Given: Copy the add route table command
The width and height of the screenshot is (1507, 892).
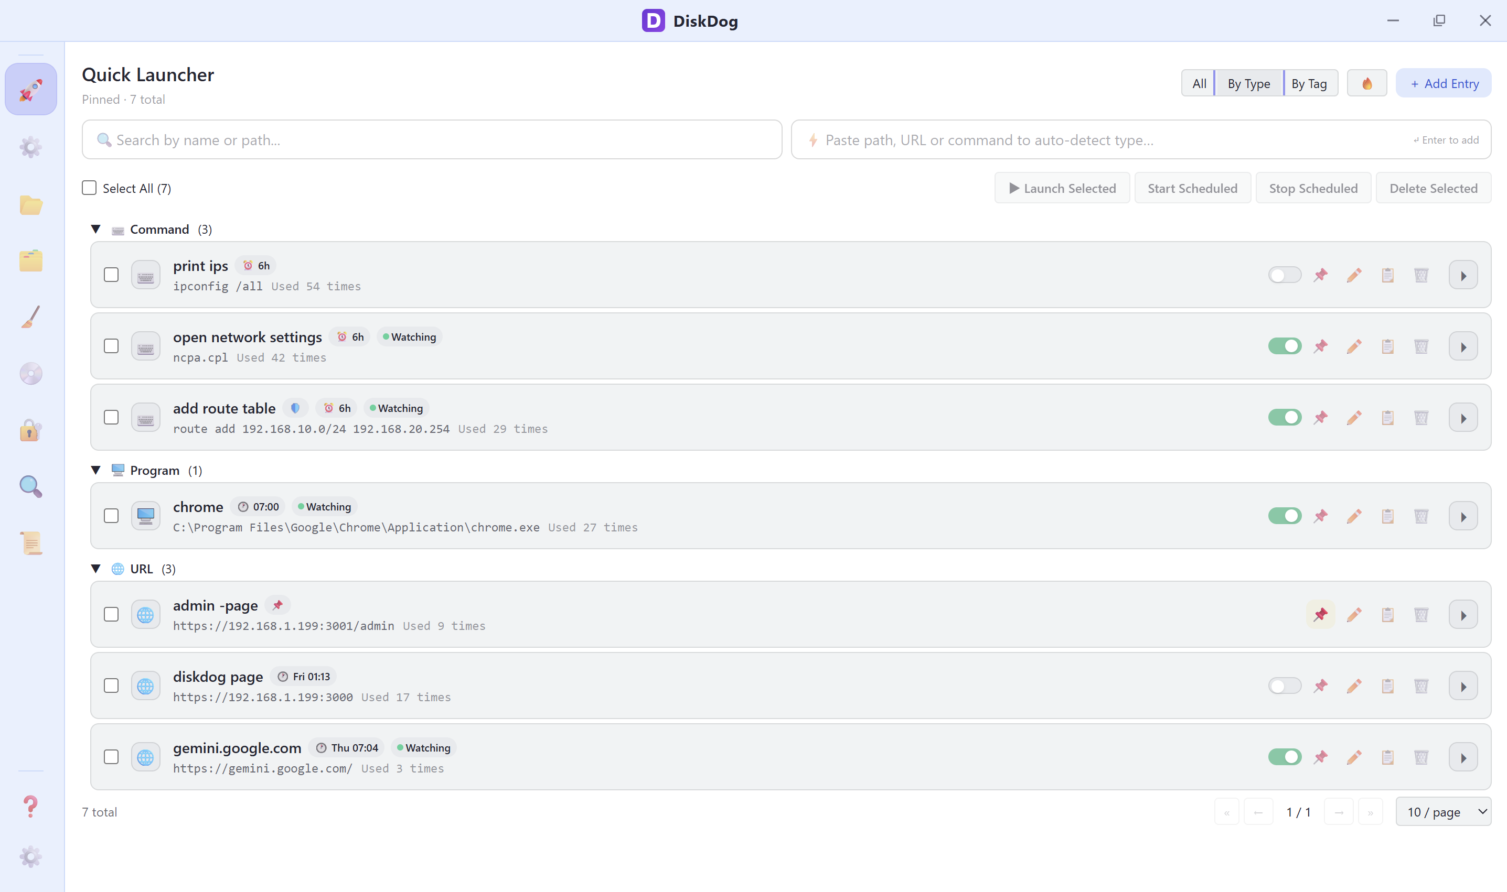Looking at the screenshot, I should [1388, 418].
